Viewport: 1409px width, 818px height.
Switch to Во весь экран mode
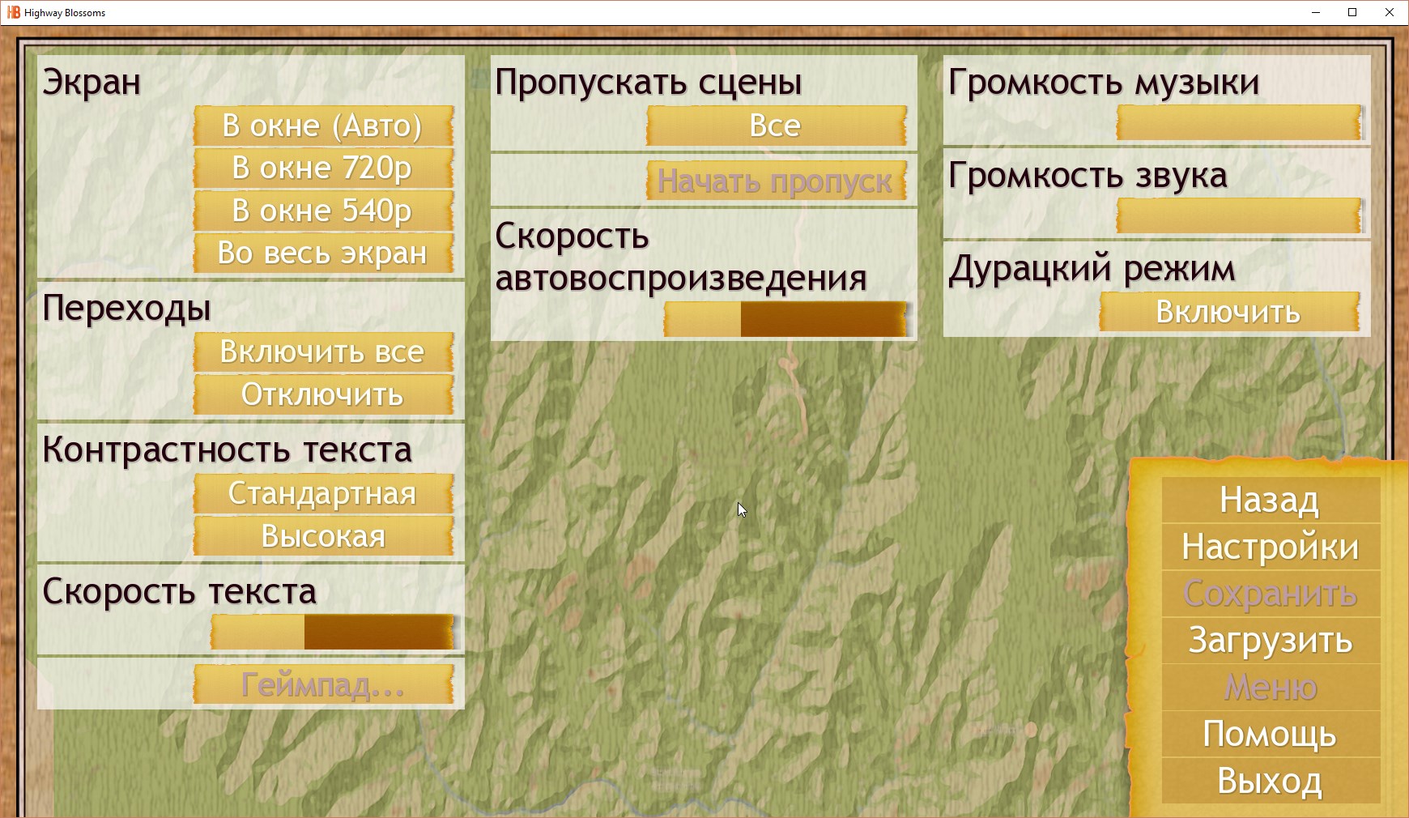323,253
